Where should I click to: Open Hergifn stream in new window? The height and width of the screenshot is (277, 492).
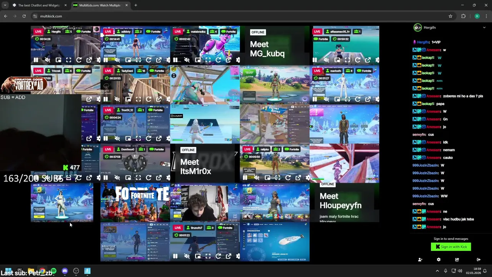pos(89,60)
